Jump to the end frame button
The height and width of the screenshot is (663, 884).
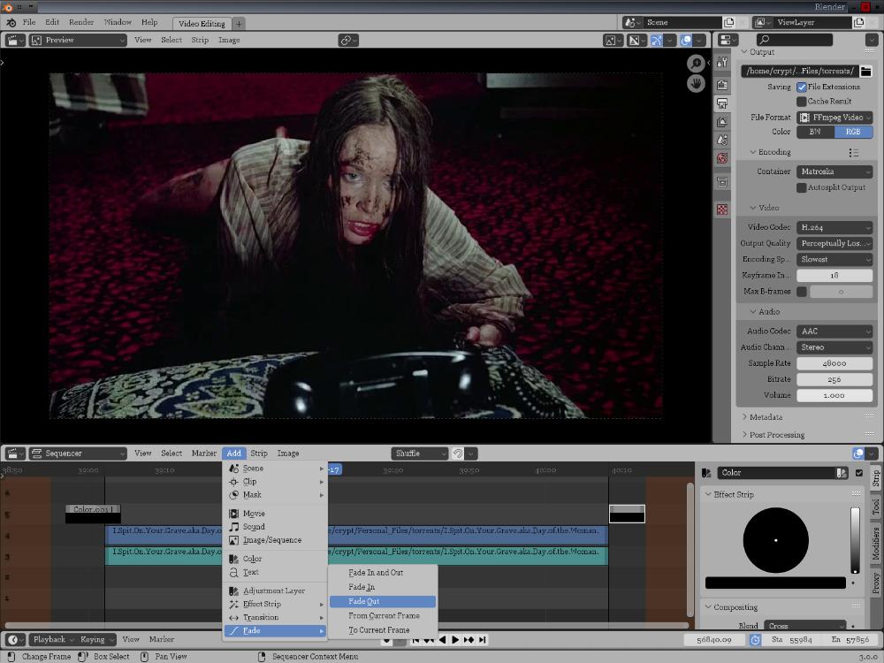tap(483, 640)
